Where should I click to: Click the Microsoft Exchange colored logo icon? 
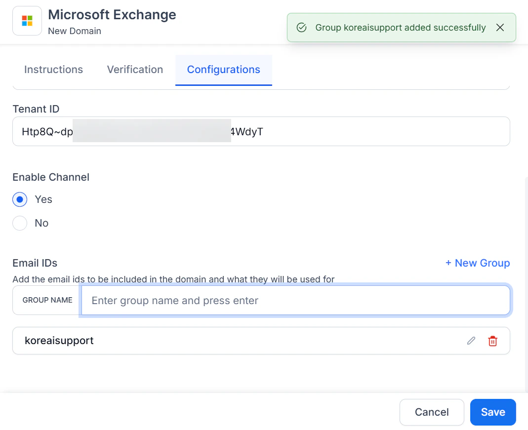click(x=27, y=20)
